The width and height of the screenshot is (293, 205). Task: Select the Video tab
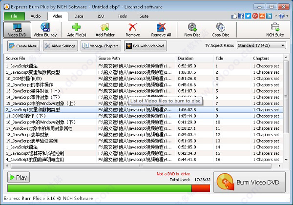tap(57, 16)
